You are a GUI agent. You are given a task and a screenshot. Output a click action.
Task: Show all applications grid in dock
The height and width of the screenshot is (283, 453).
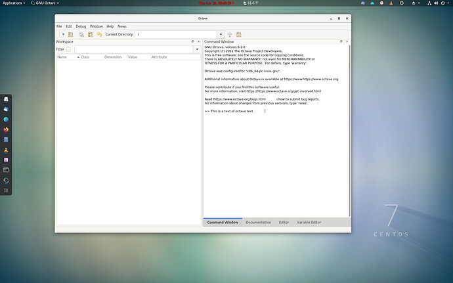pos(6,190)
